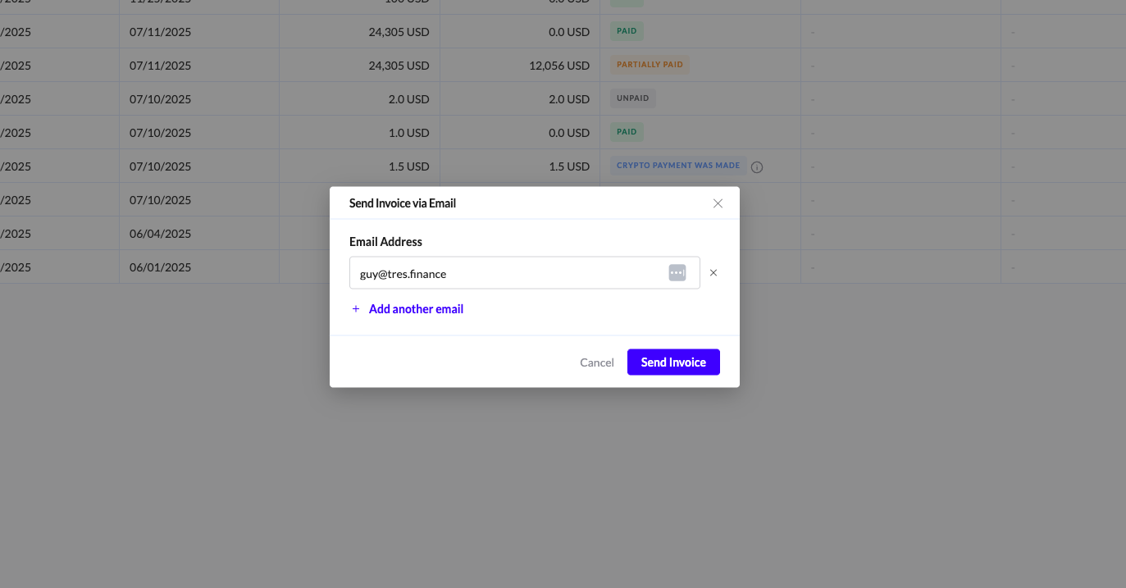Click the 06/04/2025 date cell
The image size is (1126, 588).
(160, 234)
